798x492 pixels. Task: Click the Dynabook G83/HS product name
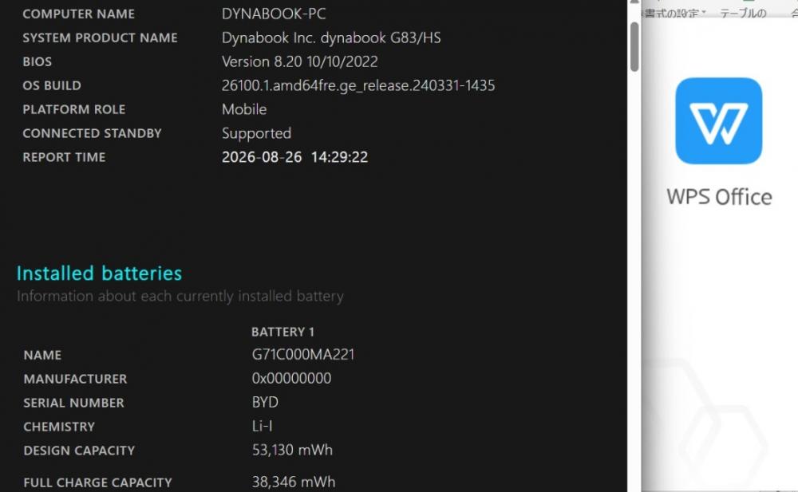(x=331, y=37)
